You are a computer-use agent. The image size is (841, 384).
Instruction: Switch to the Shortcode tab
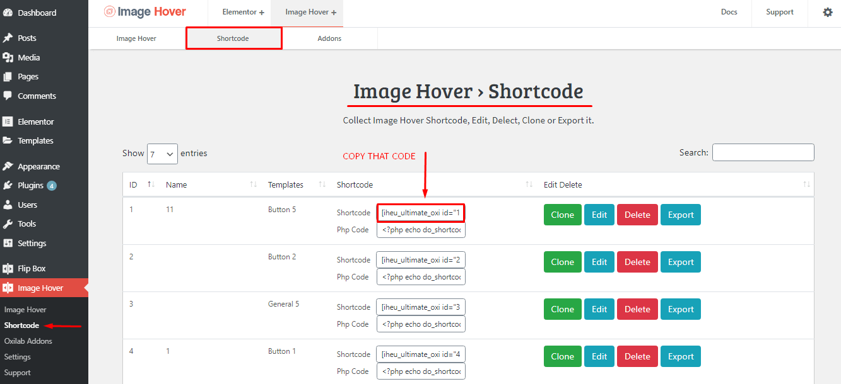tap(233, 38)
